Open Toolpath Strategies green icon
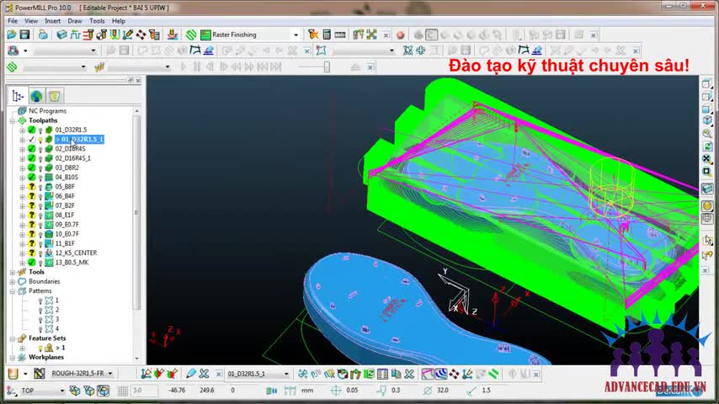719x404 pixels. click(191, 35)
